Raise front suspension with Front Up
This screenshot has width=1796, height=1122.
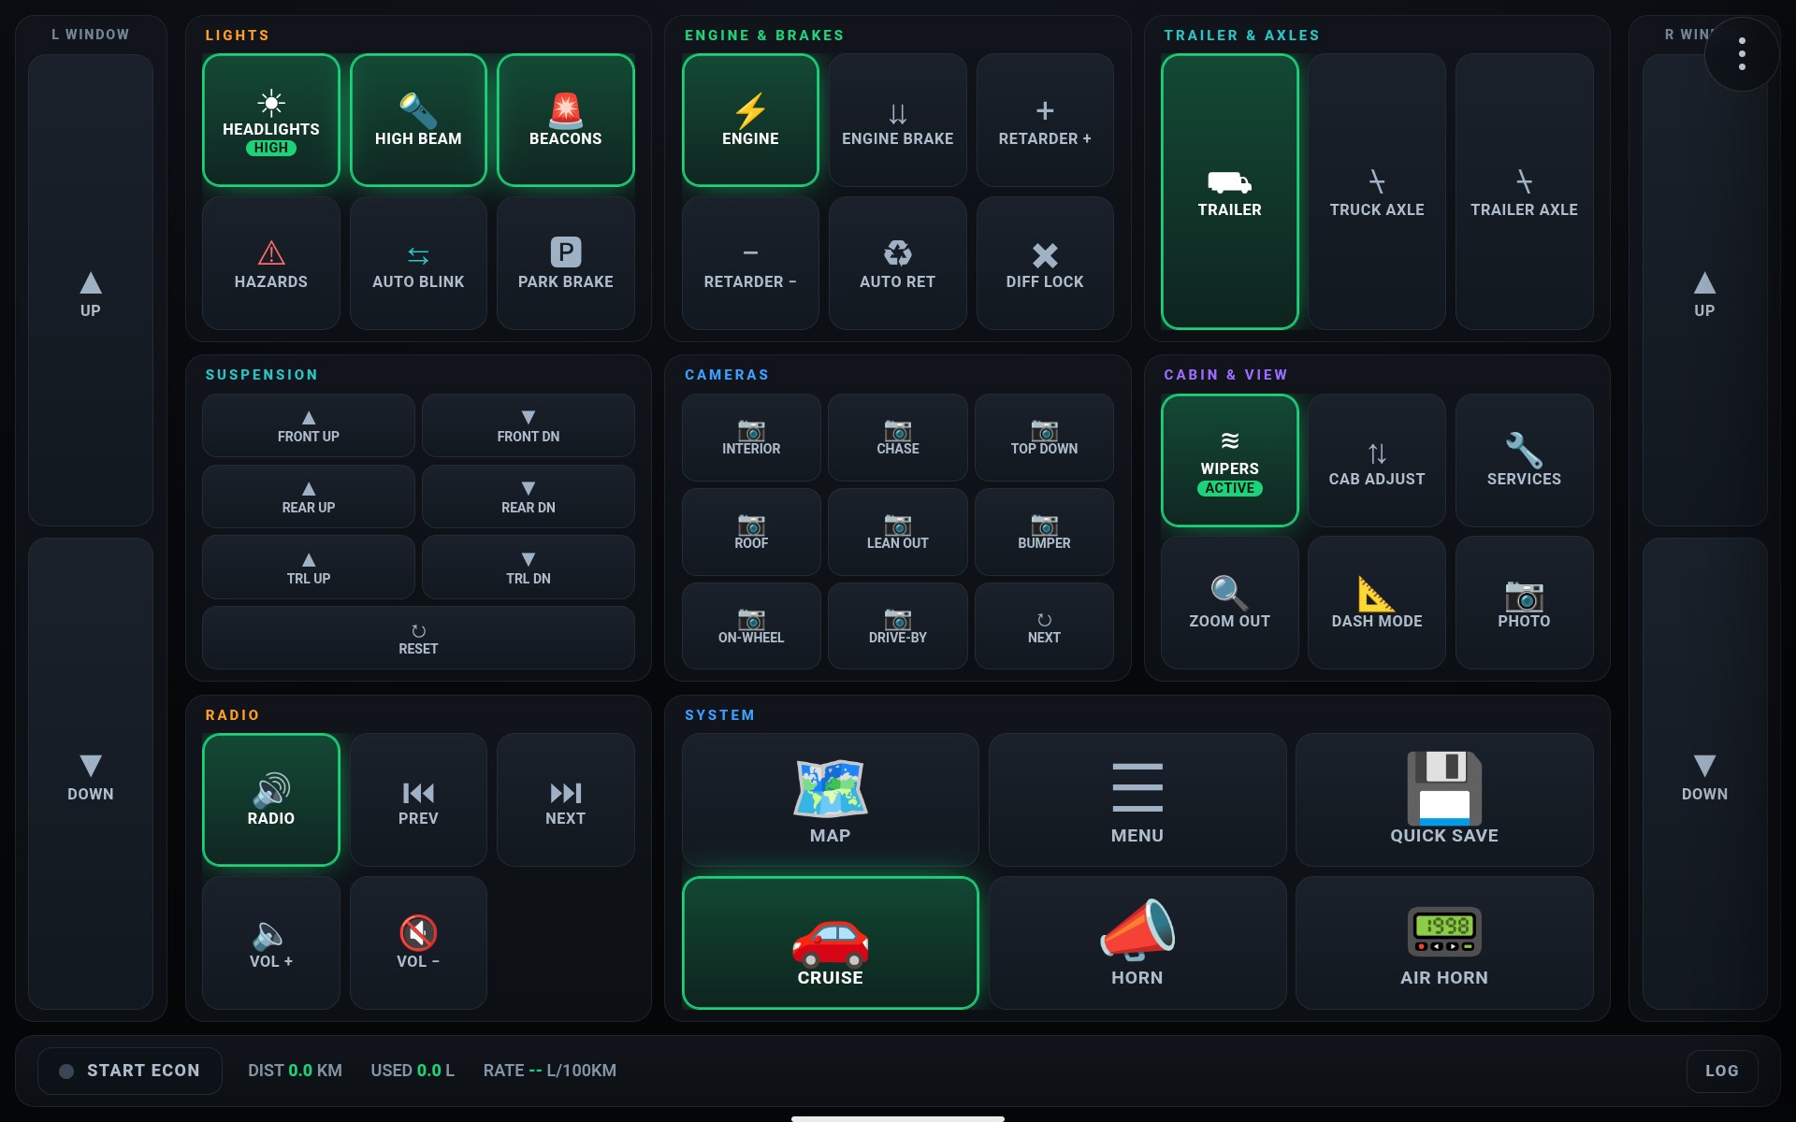(x=309, y=425)
